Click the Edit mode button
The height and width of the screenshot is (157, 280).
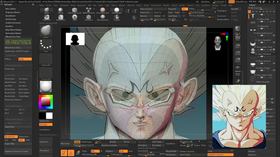pos(64,153)
